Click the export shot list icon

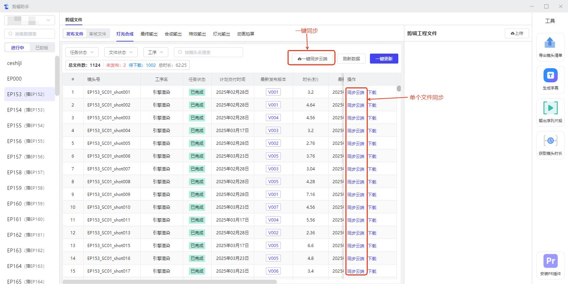pos(550,43)
